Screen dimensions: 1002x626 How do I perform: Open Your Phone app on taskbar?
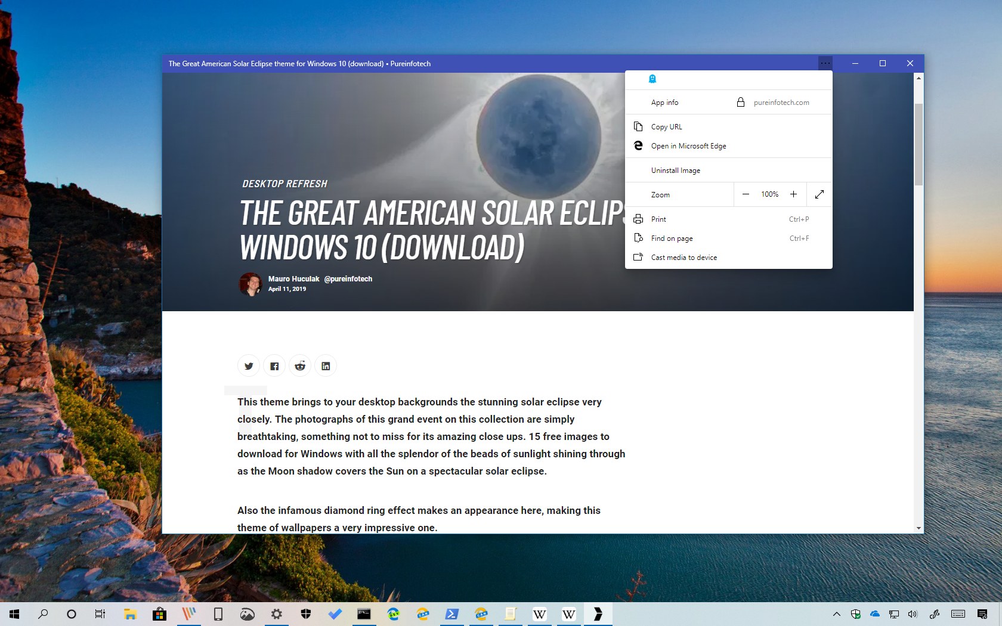(x=218, y=614)
